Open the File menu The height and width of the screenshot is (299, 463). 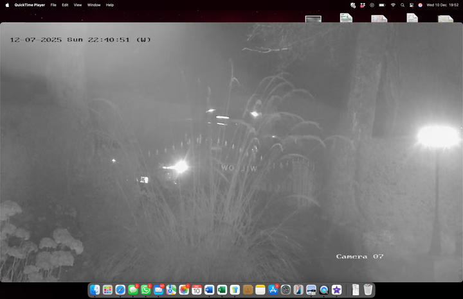tap(53, 4)
